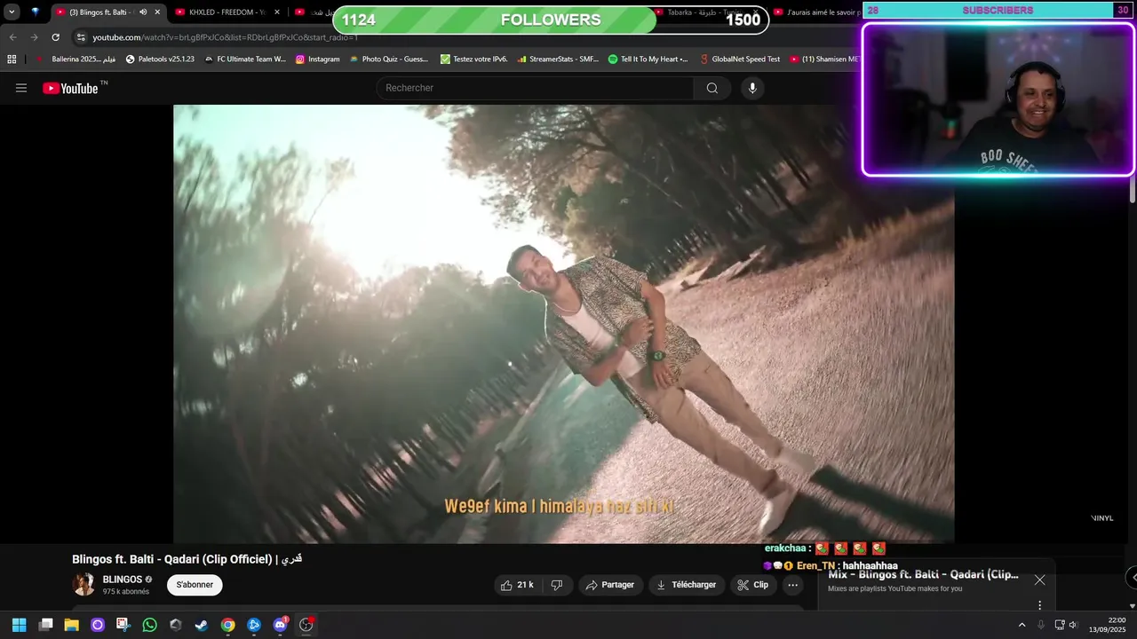Click the Mix playlist title
Viewport: 1137px width, 639px height.
[923, 574]
